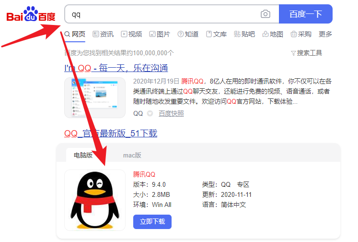This screenshot has width=358, height=242.
Task: Open the 视频 tab
Action: (131, 34)
